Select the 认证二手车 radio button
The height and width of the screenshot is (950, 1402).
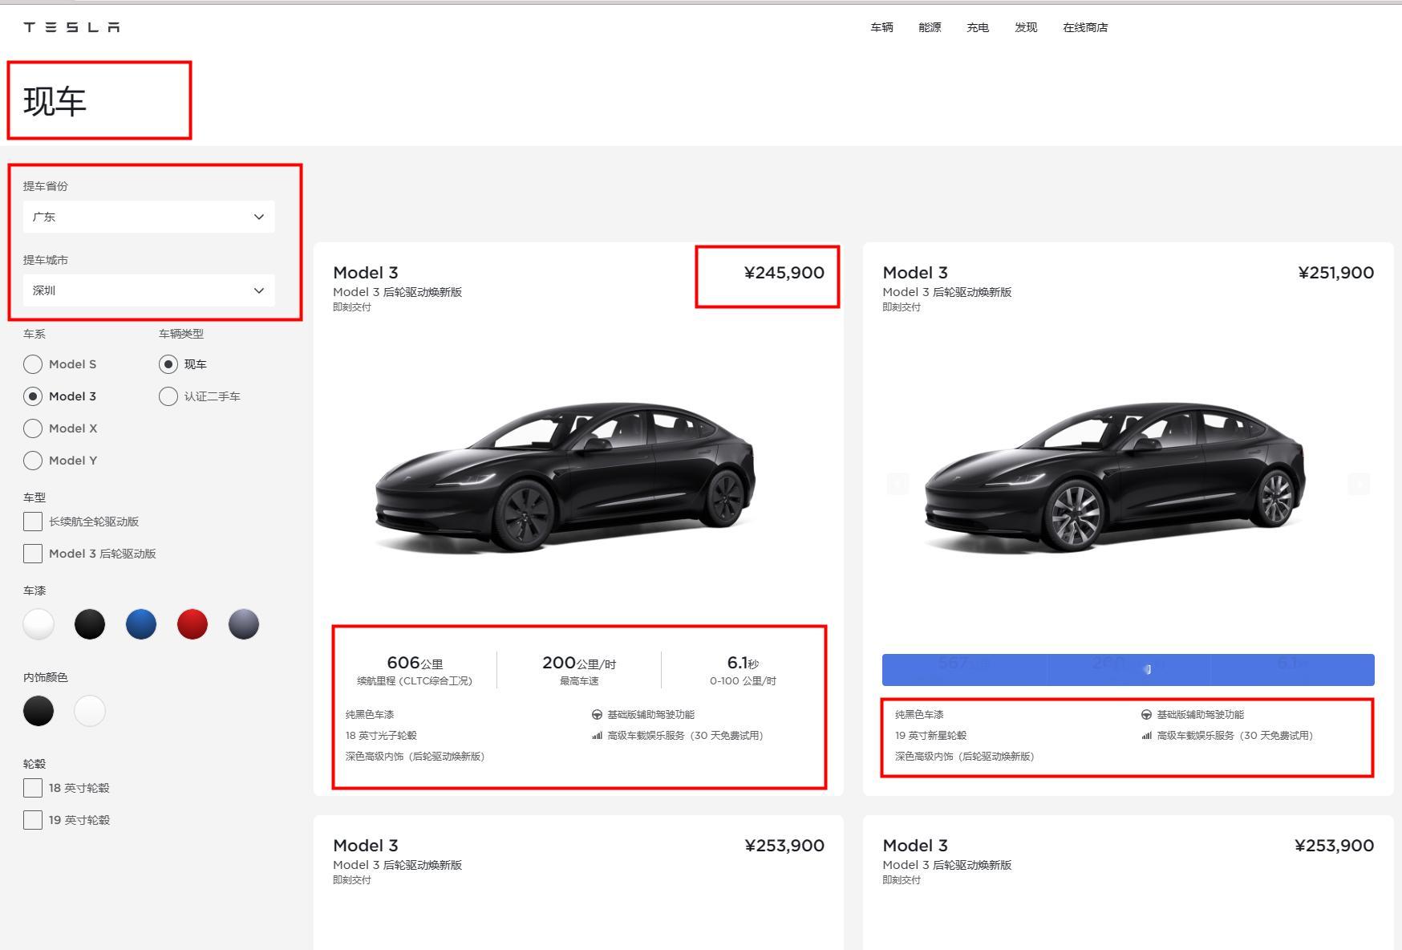click(x=168, y=396)
